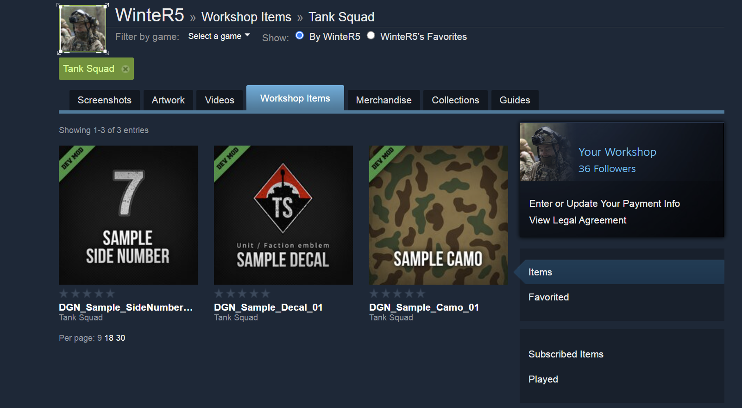The width and height of the screenshot is (742, 408).
Task: Click star rating under Sample Camo
Action: click(x=397, y=293)
